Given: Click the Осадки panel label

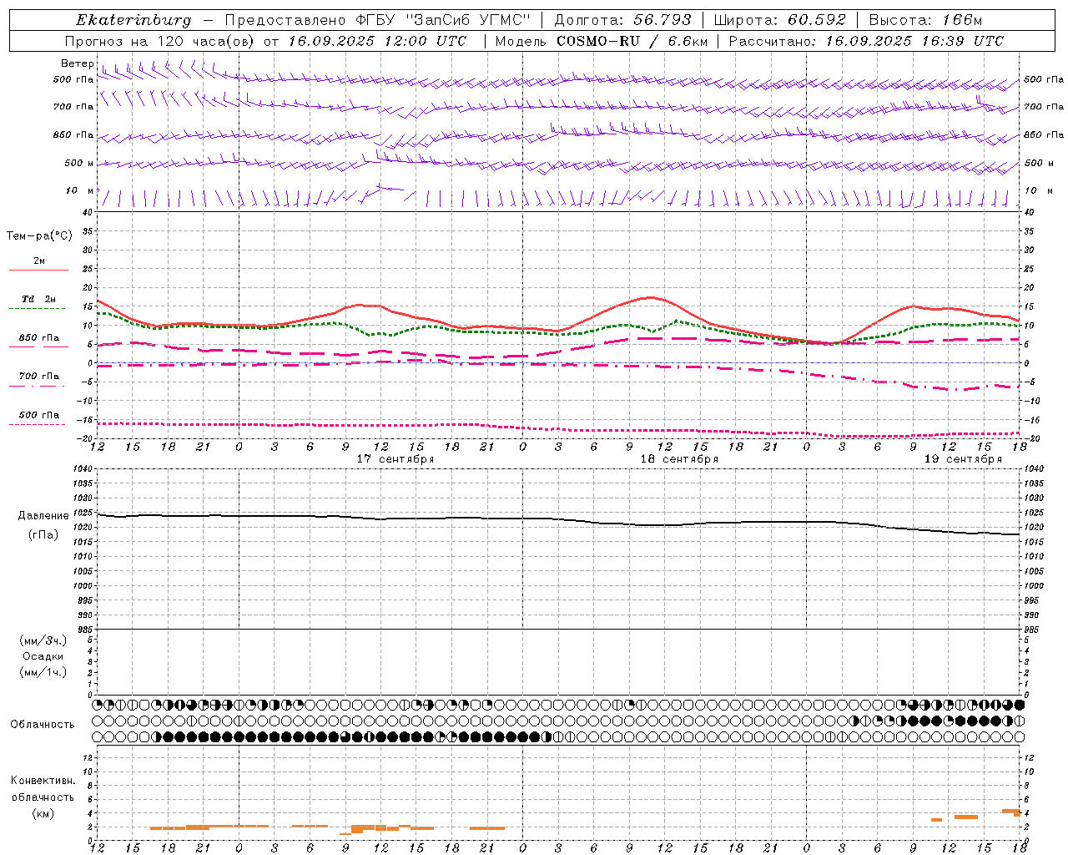Looking at the screenshot, I should [43, 656].
